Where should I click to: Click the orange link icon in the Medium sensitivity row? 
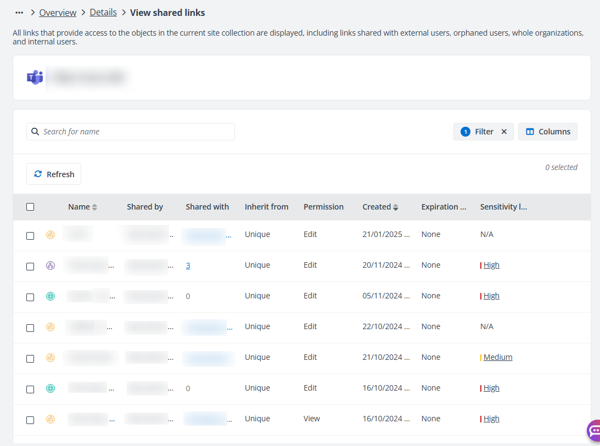point(51,358)
